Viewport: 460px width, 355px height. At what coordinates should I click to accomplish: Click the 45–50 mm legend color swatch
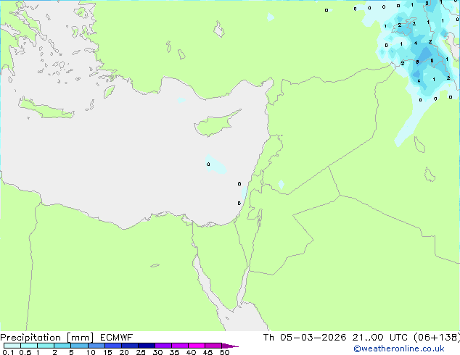(x=213, y=346)
